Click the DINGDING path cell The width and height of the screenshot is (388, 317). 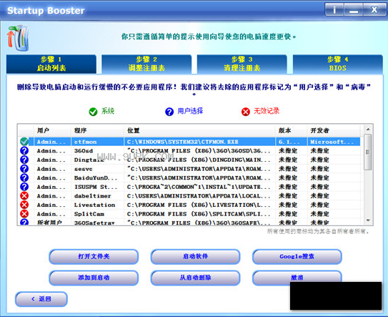199,160
